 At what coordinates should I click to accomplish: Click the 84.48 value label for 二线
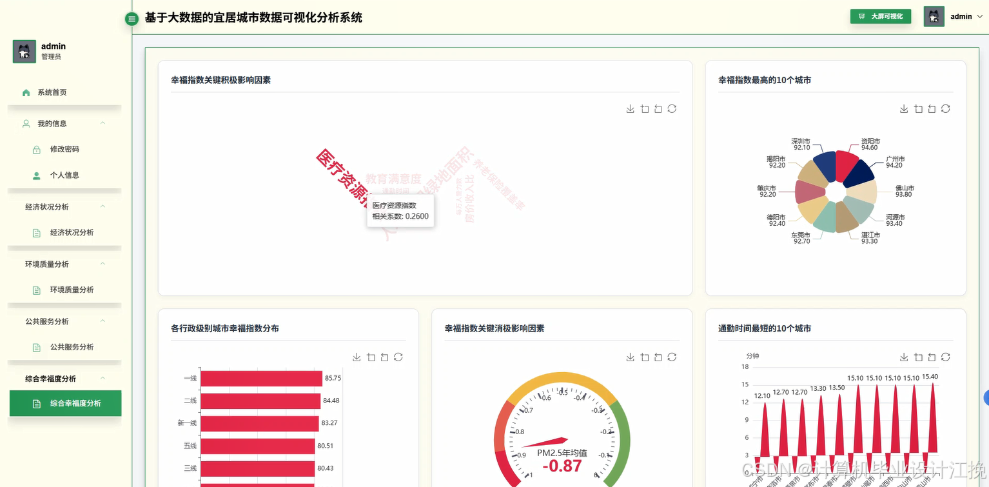331,401
